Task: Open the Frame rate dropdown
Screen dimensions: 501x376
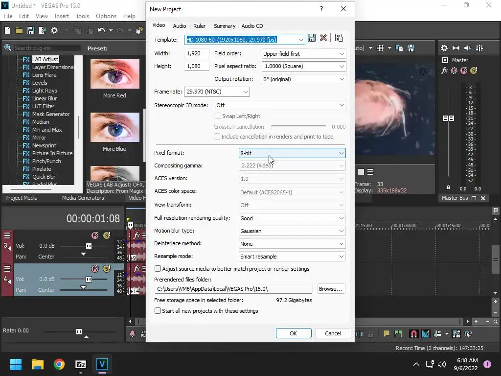Action: 217,92
